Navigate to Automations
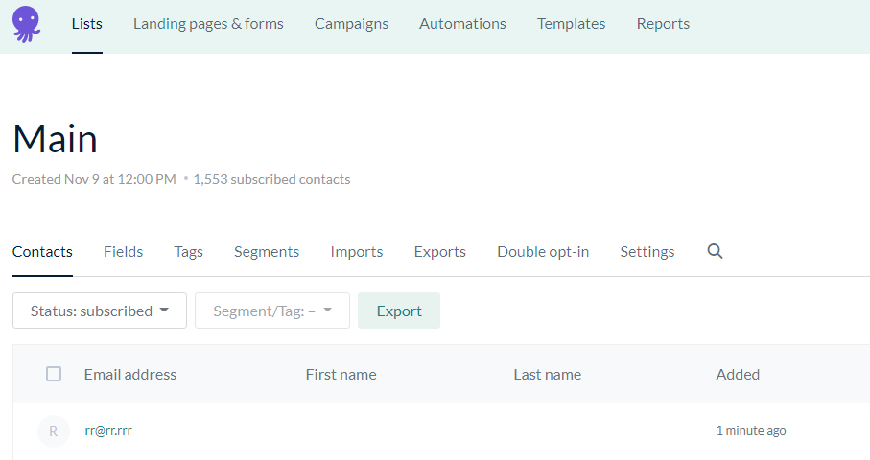The height and width of the screenshot is (460, 870). (462, 24)
